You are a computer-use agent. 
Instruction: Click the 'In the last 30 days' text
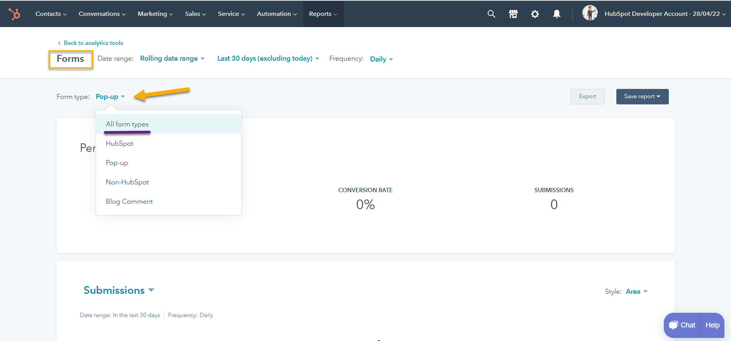pos(136,315)
